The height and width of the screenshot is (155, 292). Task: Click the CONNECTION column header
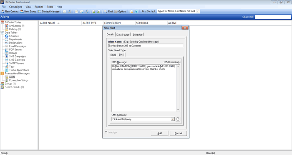119,23
